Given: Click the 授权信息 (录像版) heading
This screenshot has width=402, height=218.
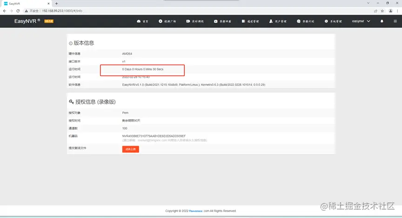Looking at the screenshot, I should click(95, 102).
